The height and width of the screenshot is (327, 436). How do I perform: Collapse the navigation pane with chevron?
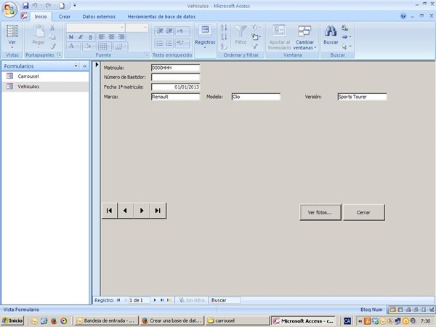point(84,66)
